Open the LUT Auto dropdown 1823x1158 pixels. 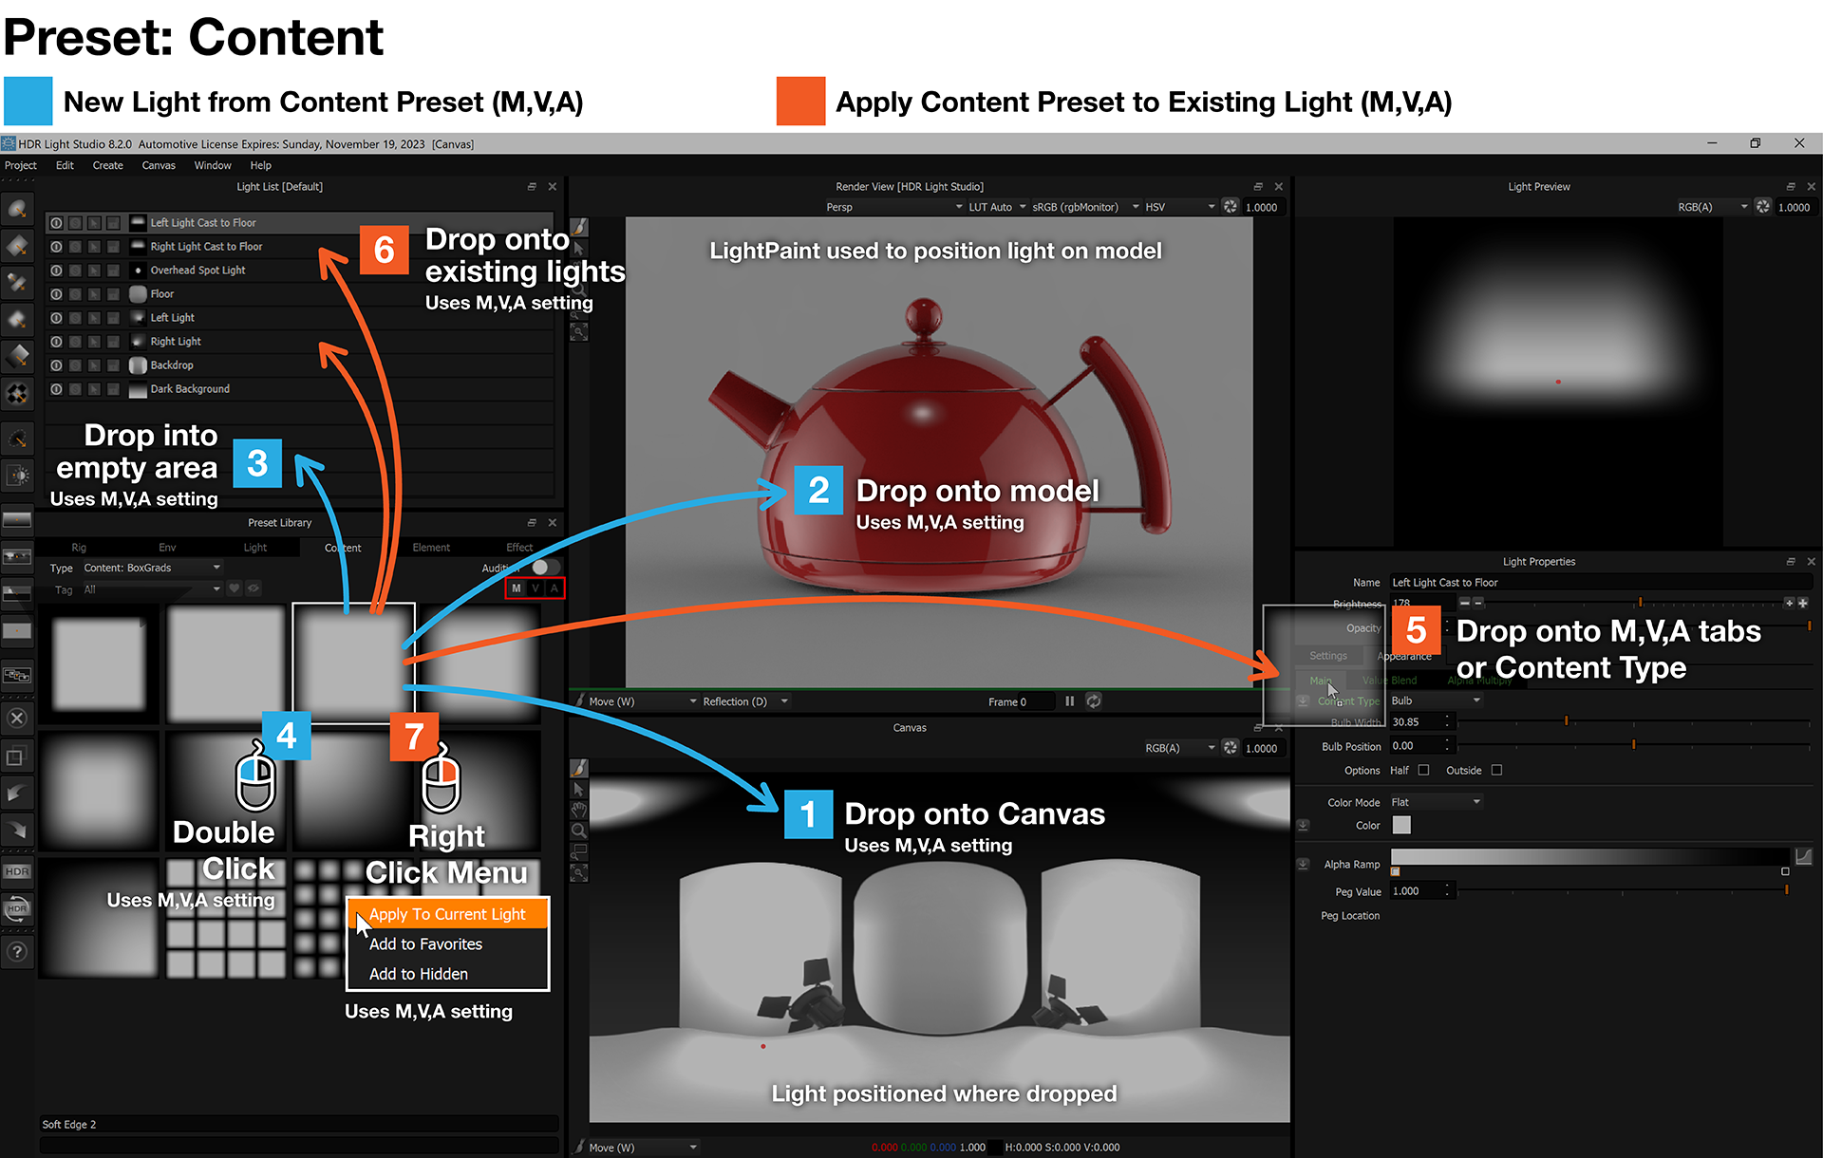997,207
